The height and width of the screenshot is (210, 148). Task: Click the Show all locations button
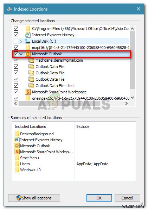click(34, 198)
